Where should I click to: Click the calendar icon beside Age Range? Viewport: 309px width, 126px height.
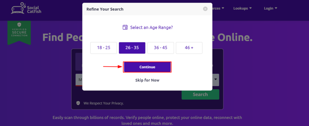[125, 27]
